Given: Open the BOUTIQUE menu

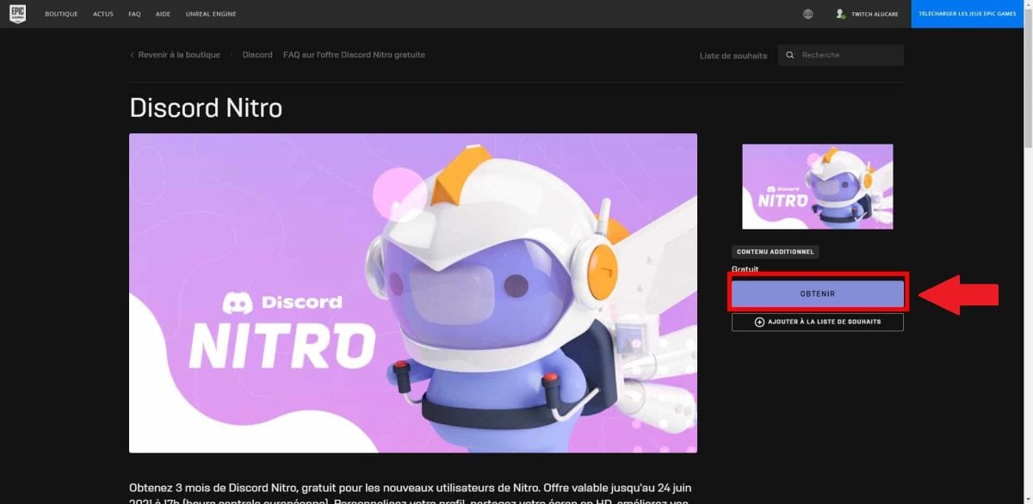Looking at the screenshot, I should [x=61, y=14].
